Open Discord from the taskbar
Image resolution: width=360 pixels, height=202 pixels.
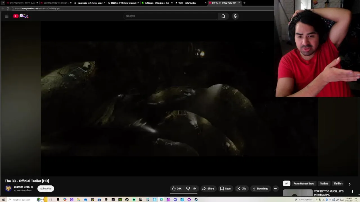tap(175, 199)
